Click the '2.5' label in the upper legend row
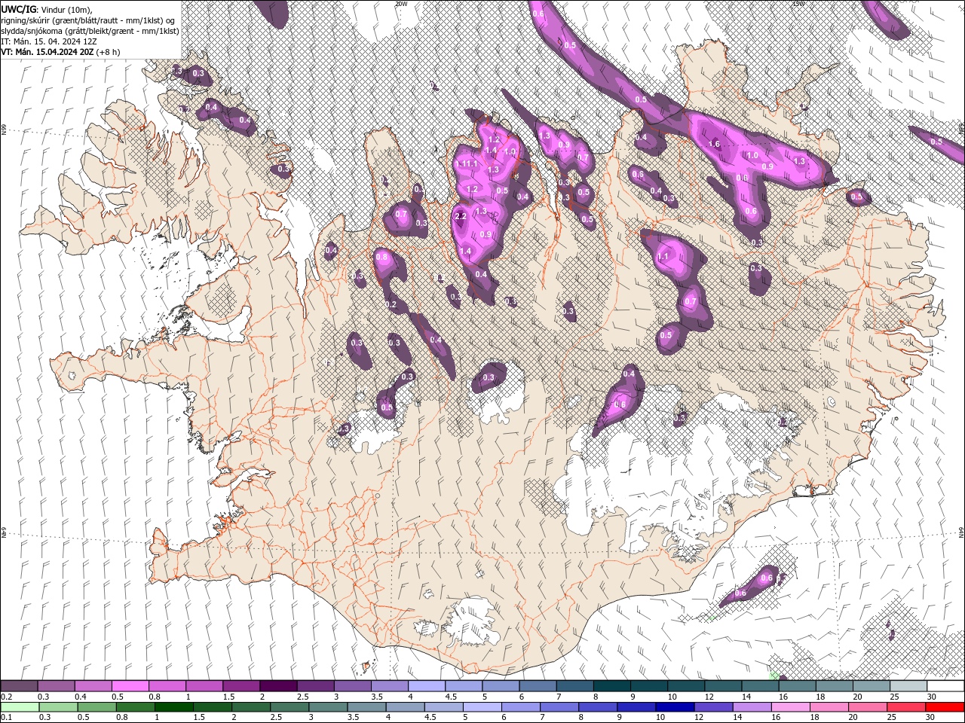 (302, 697)
